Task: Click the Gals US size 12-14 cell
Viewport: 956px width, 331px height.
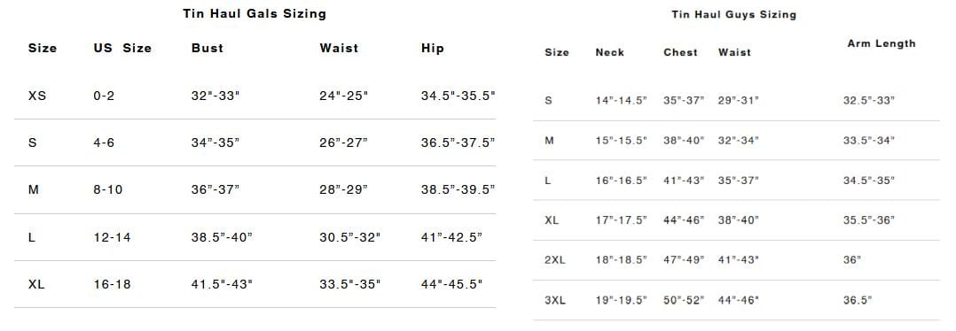Action: click(x=112, y=237)
